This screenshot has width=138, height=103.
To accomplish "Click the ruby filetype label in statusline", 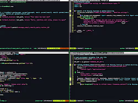I will (x=35, y=48).
